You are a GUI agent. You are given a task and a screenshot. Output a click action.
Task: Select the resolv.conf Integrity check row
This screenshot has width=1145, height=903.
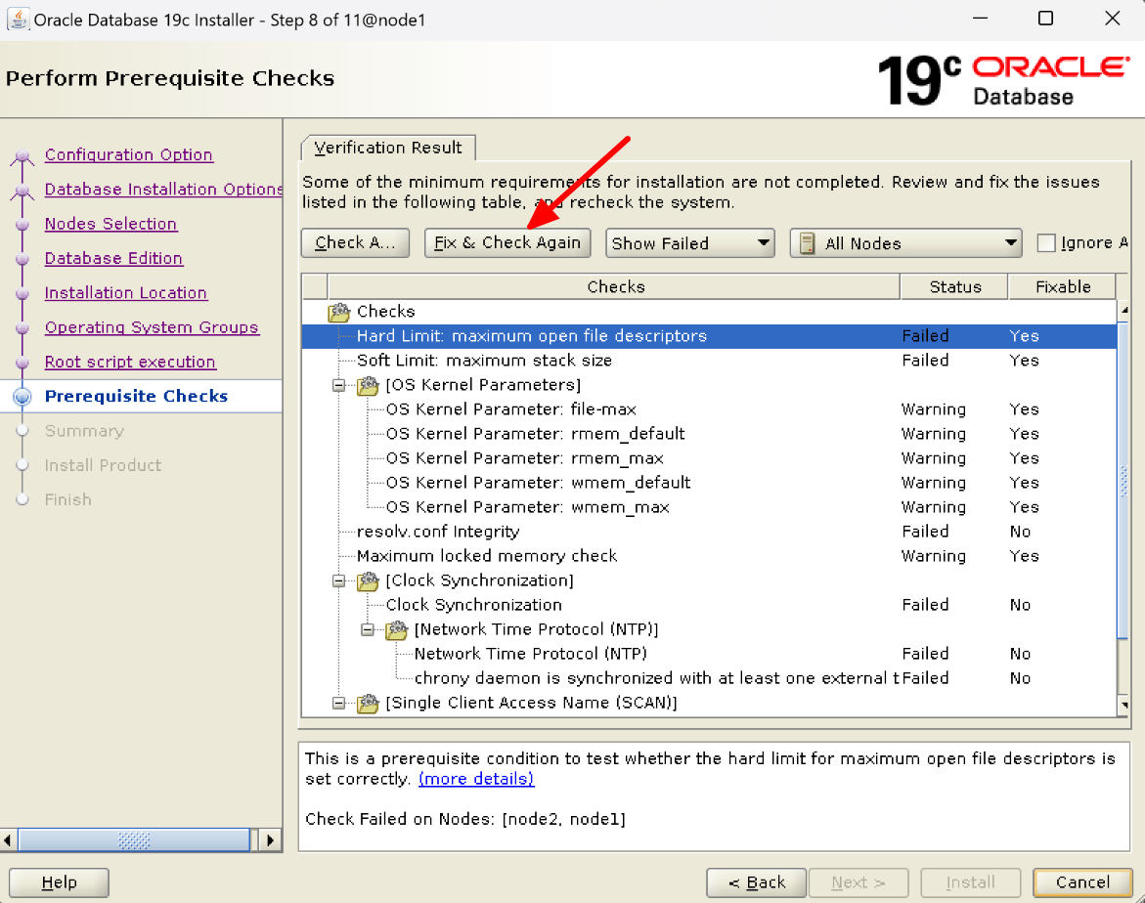(x=438, y=532)
